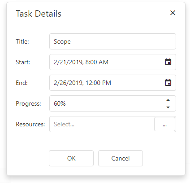This screenshot has height=183, width=190.
Task: Click the Cancel button
Action: coord(121,158)
